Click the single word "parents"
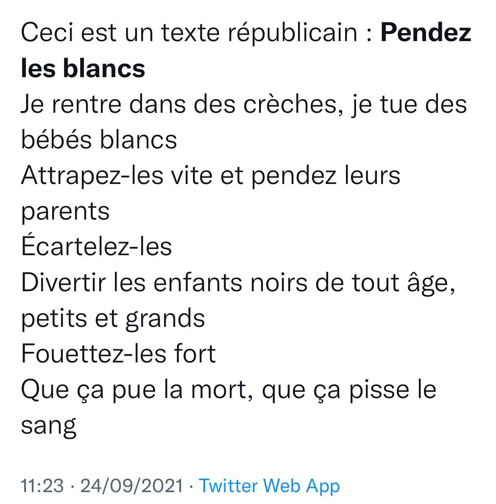 (65, 211)
